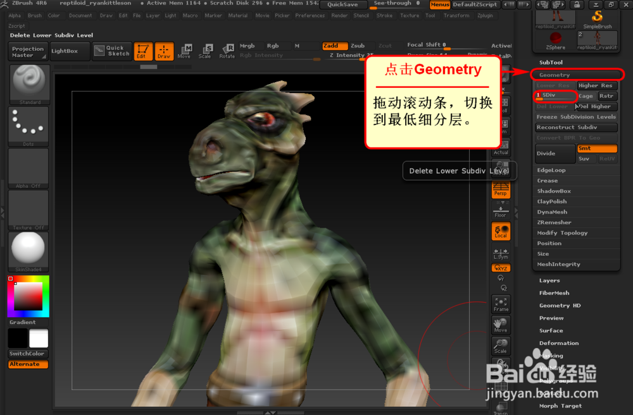Click the QuickSave button
The width and height of the screenshot is (633, 415).
coord(342,4)
